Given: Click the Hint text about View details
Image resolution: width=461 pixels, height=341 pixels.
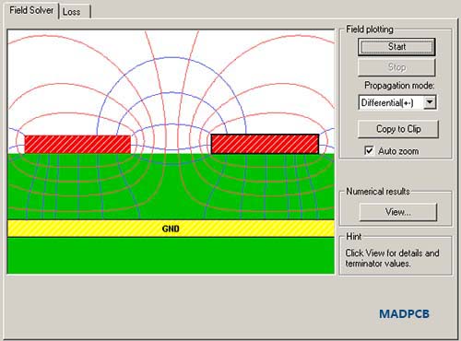Looking at the screenshot, I should (x=392, y=258).
